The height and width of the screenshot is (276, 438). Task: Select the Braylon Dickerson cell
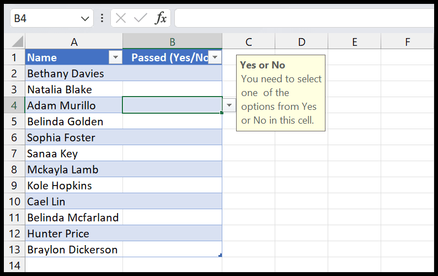tap(74, 250)
